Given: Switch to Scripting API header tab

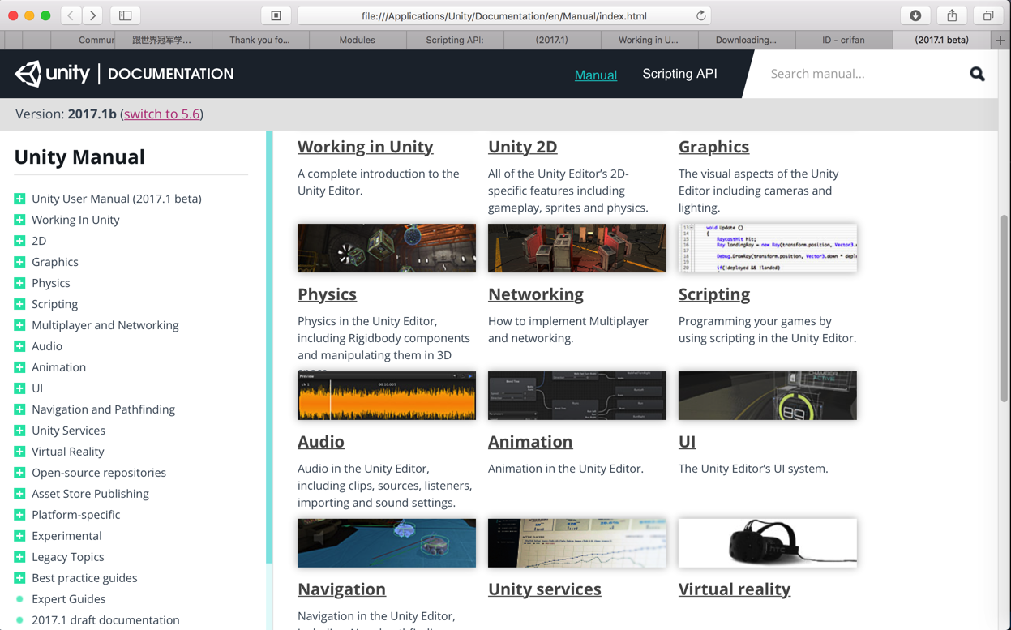Looking at the screenshot, I should (679, 74).
